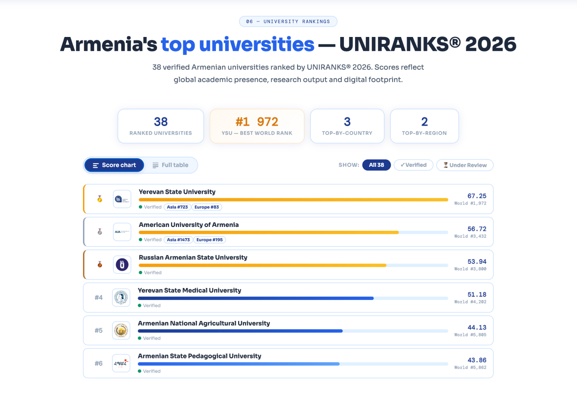577x398 pixels.
Task: Filter by Verified universities
Action: tap(414, 165)
